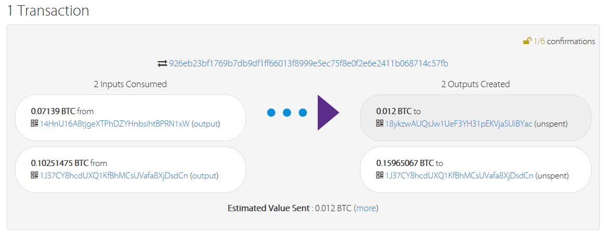
Task: Click the 1/6 confirmations count
Action: point(539,42)
